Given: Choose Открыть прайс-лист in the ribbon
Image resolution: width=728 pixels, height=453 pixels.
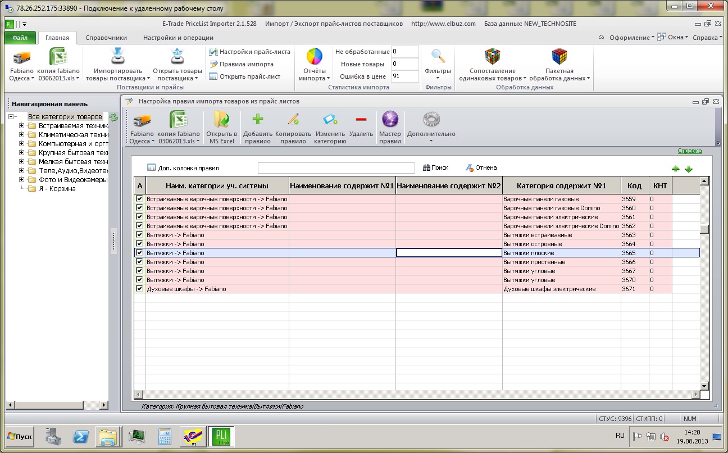Looking at the screenshot, I should tap(244, 76).
